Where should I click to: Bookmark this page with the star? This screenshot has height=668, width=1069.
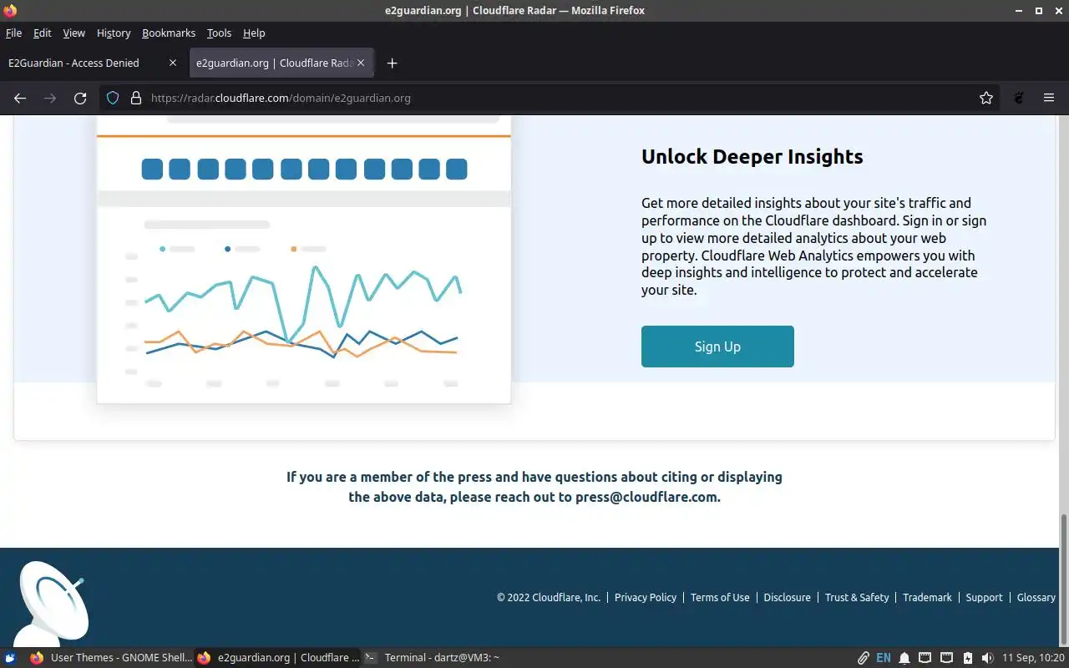986,98
